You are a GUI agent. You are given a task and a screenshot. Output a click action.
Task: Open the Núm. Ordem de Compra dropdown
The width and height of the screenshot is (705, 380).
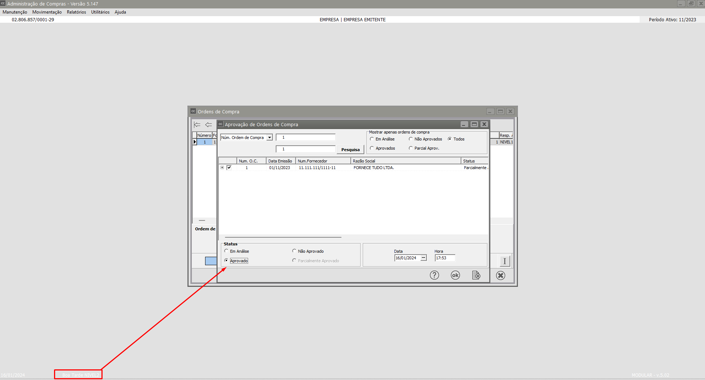(x=269, y=138)
